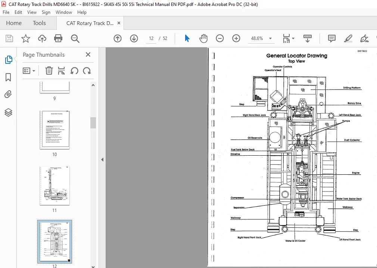Rotate page clockwise

click(x=87, y=71)
